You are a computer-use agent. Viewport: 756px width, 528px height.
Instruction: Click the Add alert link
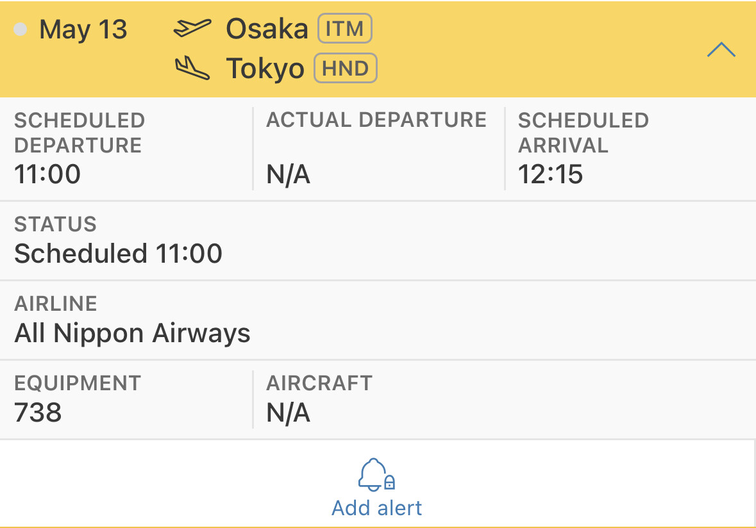(377, 508)
